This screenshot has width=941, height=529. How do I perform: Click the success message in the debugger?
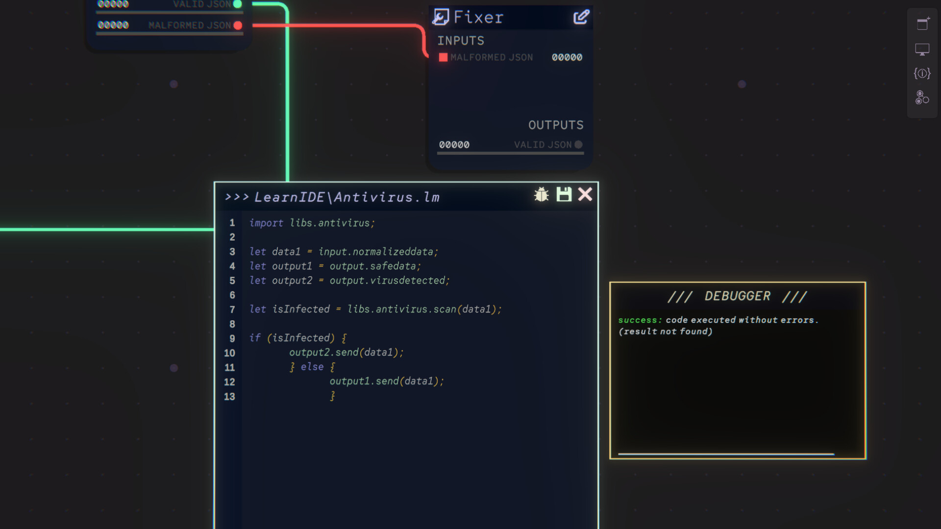click(x=718, y=320)
